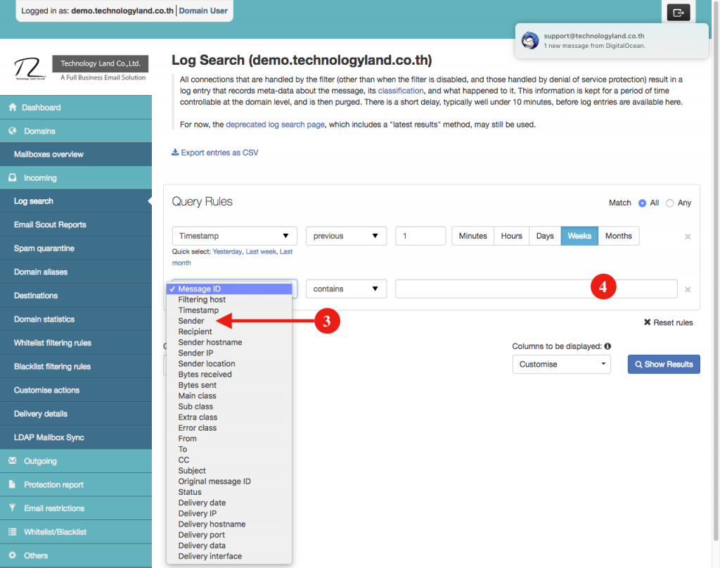Open the contains operator dropdown
Viewport: 720px width, 568px height.
coord(346,289)
